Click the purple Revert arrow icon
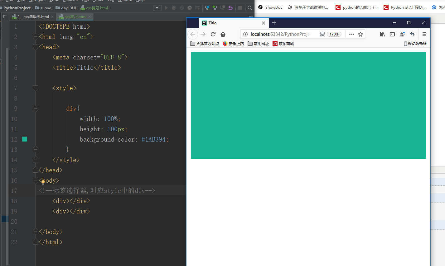This screenshot has width=445, height=266. (230, 8)
